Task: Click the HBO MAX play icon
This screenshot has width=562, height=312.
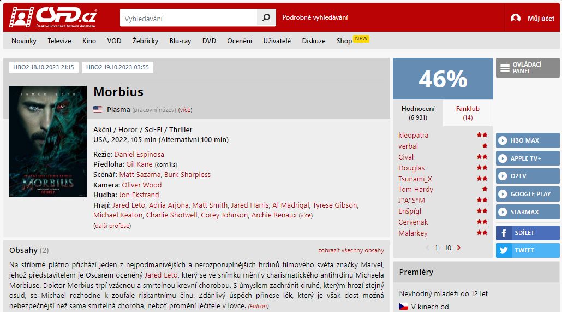Action: tap(503, 140)
